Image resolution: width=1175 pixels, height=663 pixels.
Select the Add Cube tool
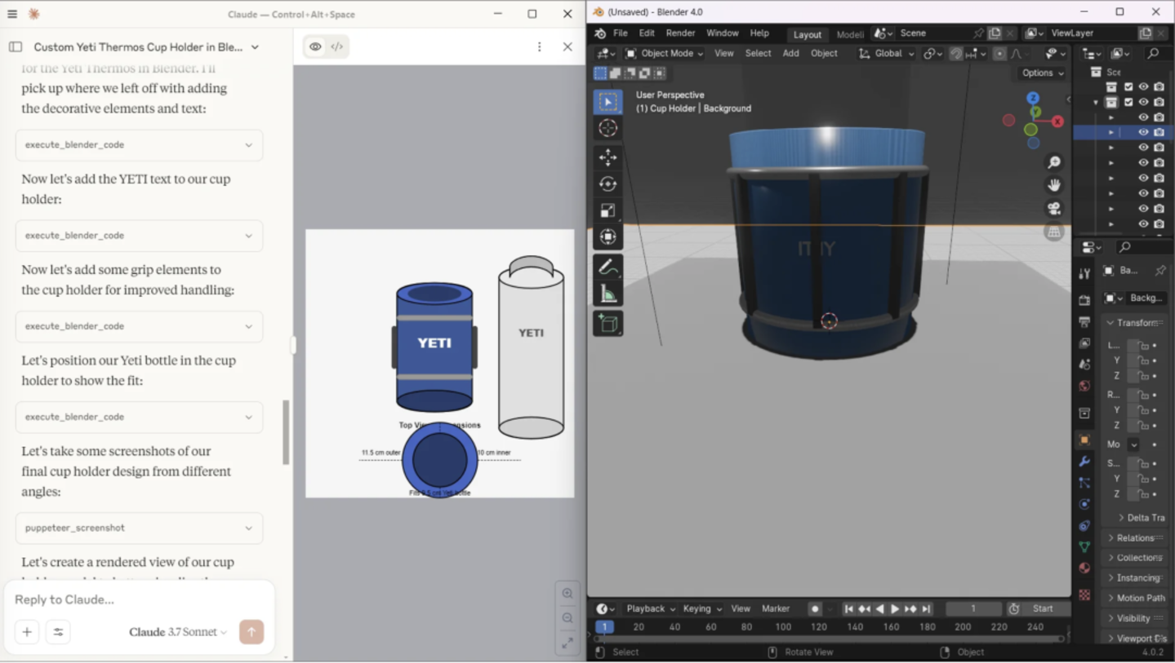608,323
